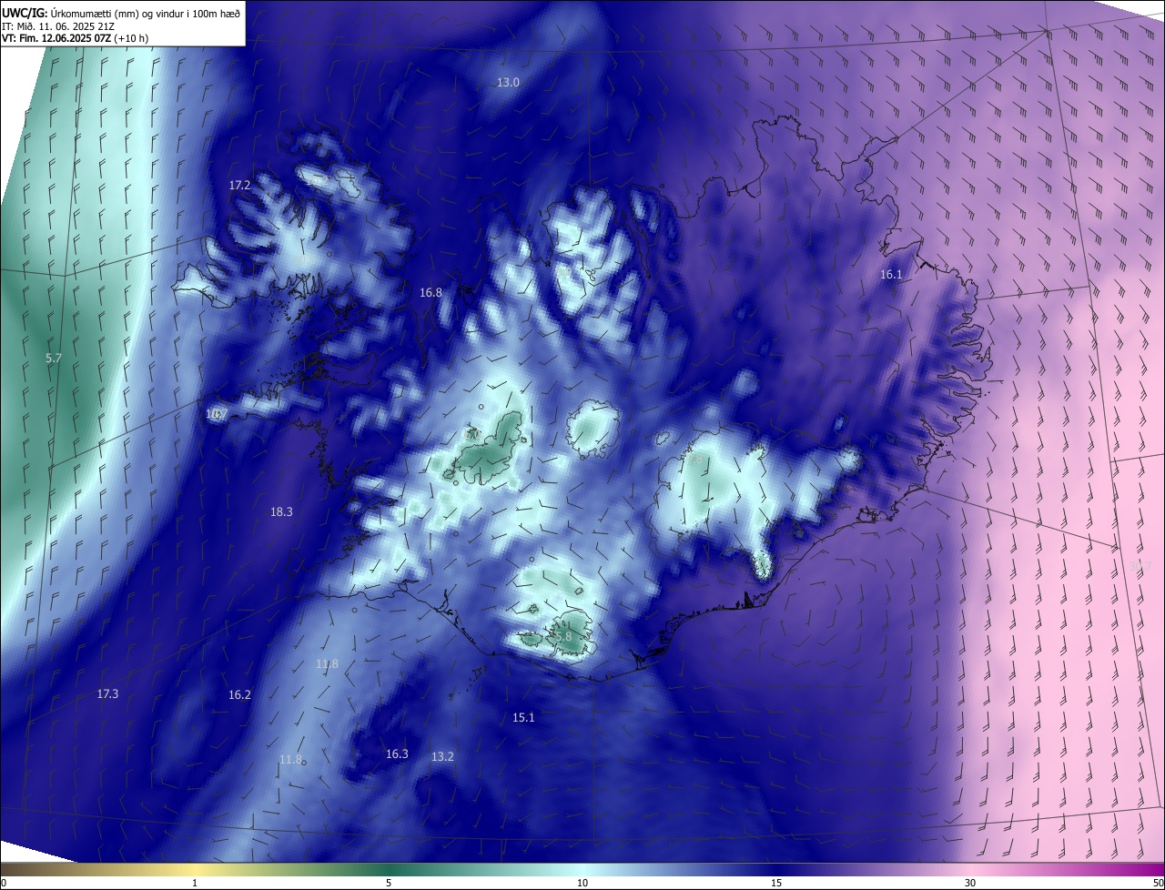The width and height of the screenshot is (1165, 890).
Task: Click the 5.8 value on the glacier
Action: coord(563,637)
